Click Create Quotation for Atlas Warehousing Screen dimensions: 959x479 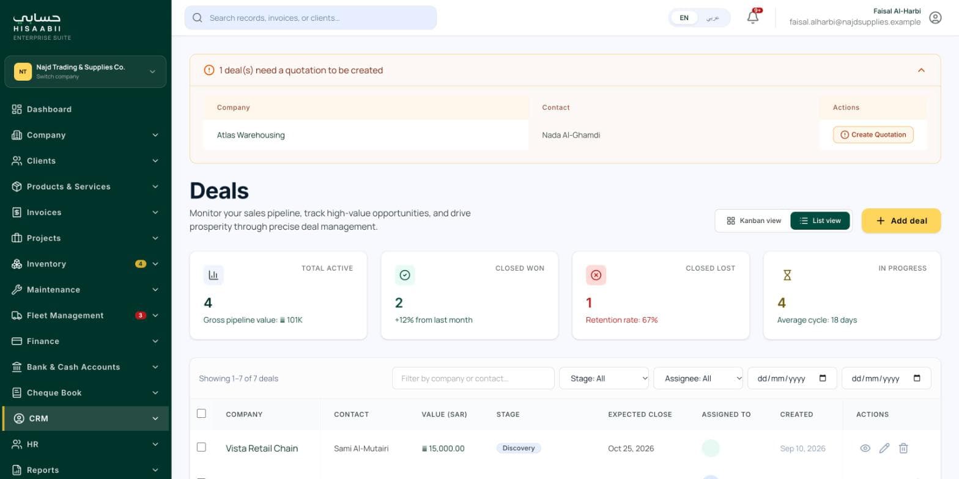click(x=873, y=134)
